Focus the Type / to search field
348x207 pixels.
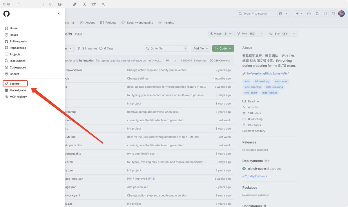pos(256,14)
